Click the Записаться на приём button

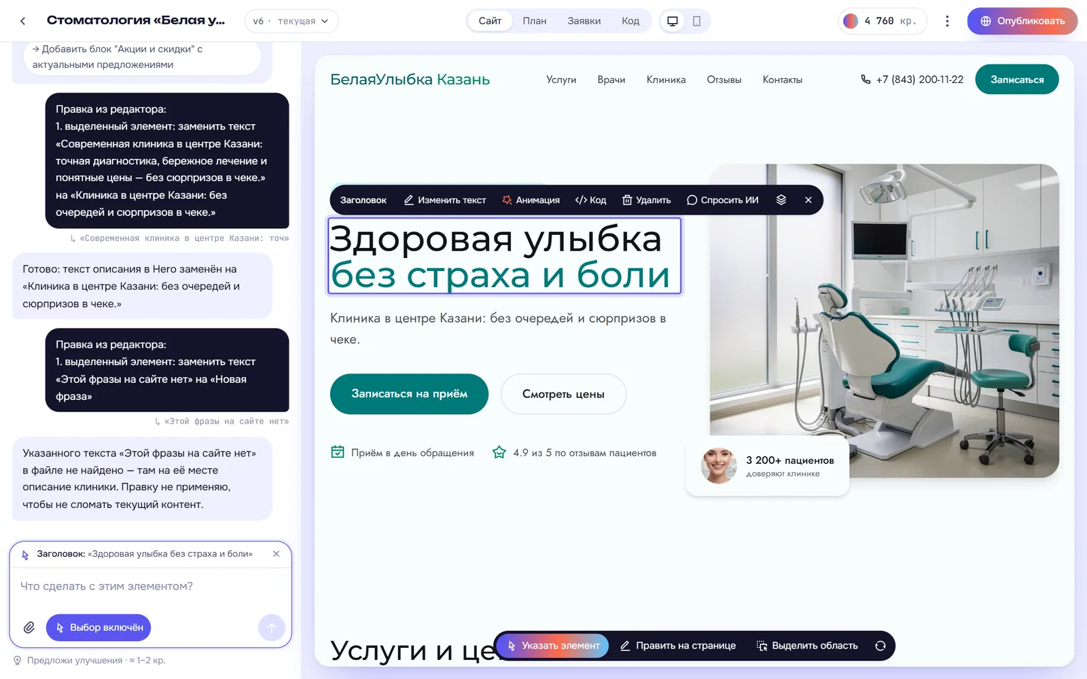tap(409, 394)
